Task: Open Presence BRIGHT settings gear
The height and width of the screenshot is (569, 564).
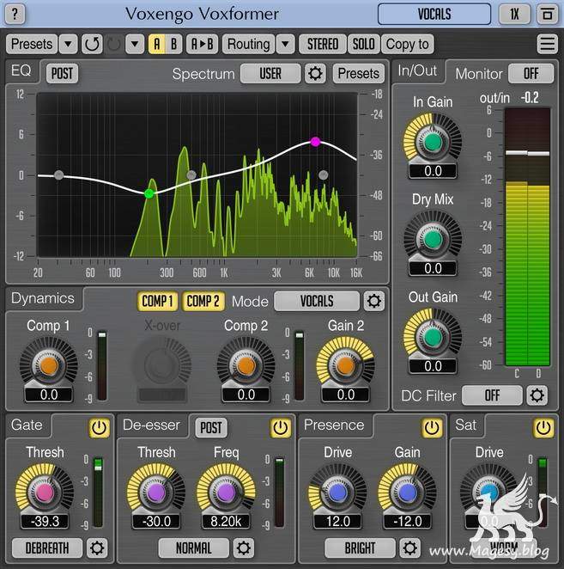Action: (x=410, y=548)
